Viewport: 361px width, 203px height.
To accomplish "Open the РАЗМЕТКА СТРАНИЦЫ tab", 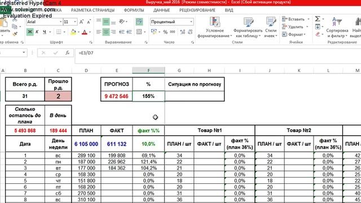I will (x=93, y=10).
